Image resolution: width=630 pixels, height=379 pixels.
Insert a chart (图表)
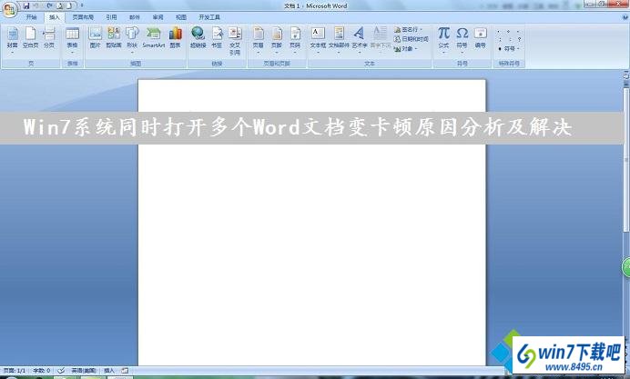click(175, 38)
